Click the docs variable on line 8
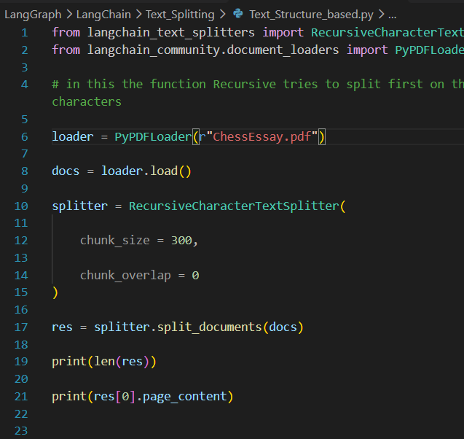The height and width of the screenshot is (439, 464). 66,171
